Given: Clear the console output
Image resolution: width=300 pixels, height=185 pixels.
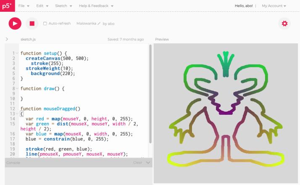Looking at the screenshot, I should [137, 163].
